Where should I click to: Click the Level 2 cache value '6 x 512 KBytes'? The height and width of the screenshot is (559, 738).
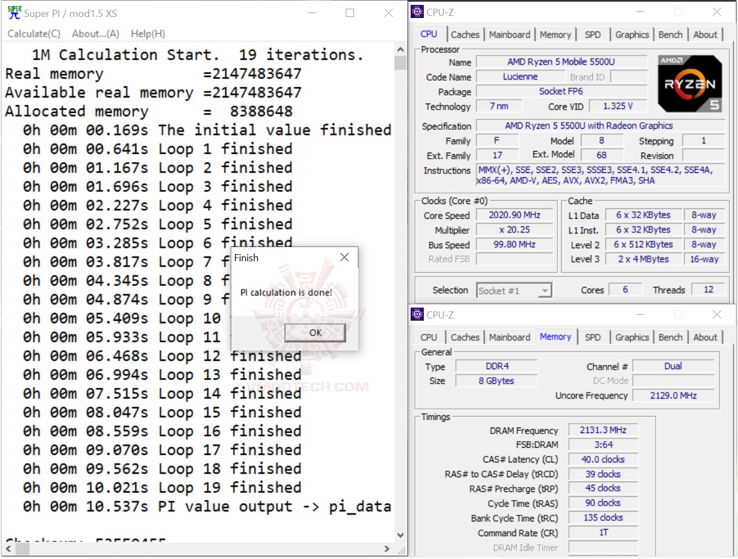(x=644, y=245)
